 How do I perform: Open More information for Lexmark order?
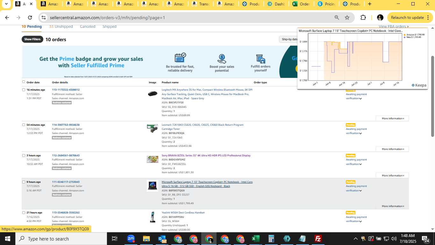click(x=392, y=149)
